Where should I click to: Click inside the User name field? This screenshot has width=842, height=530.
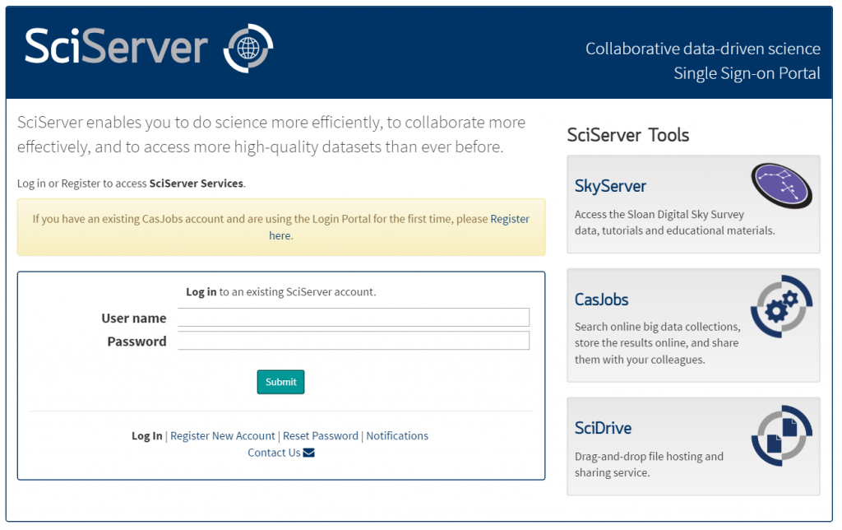(354, 317)
